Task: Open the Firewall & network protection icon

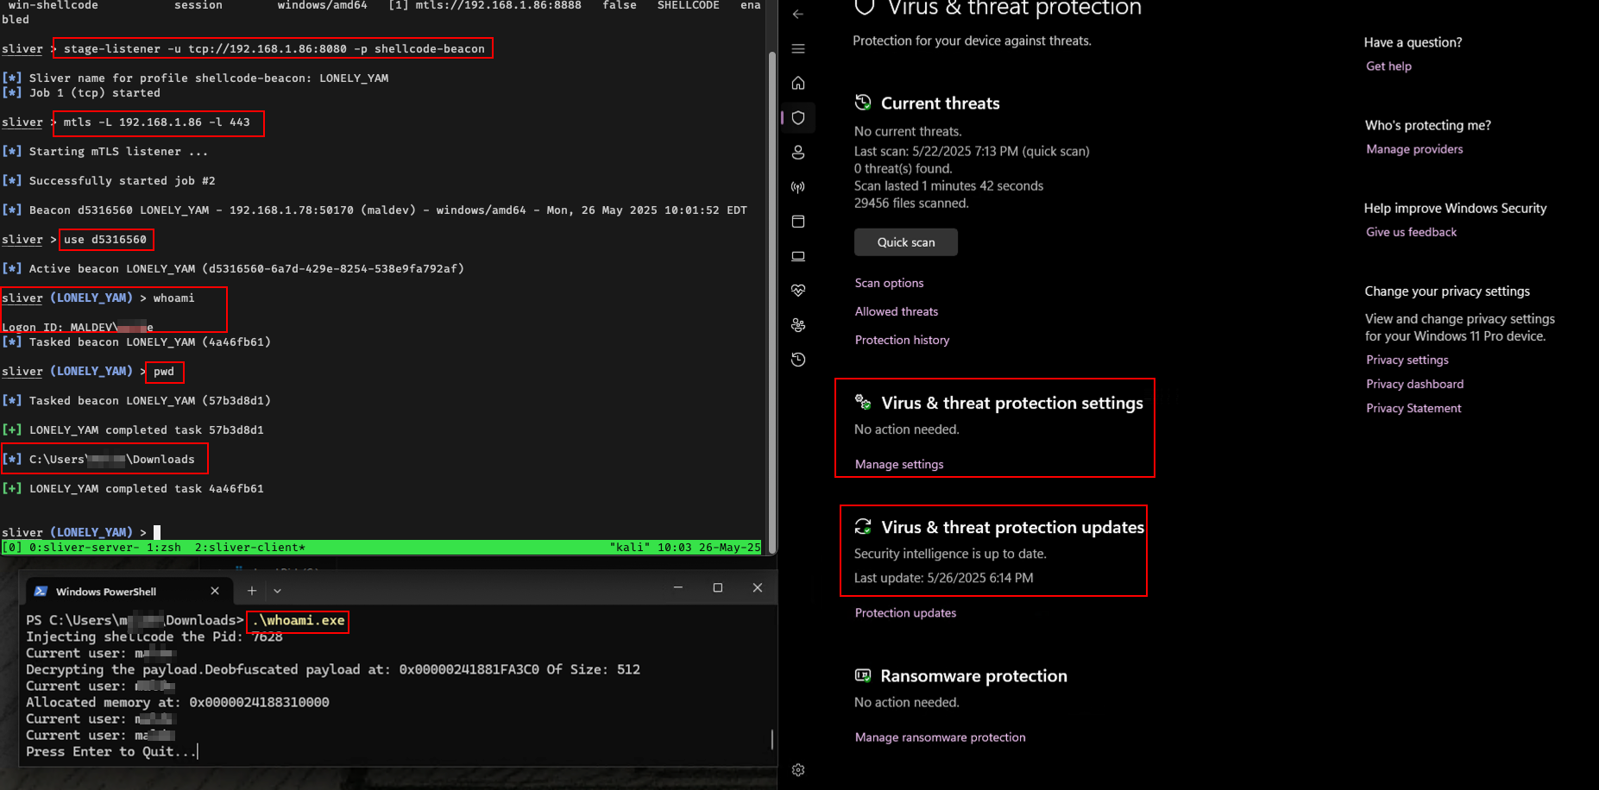Action: click(798, 187)
